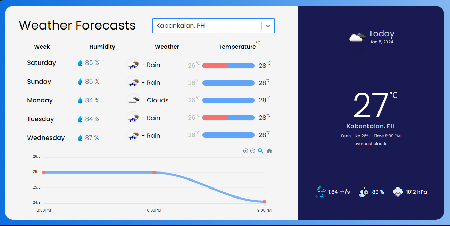The width and height of the screenshot is (450, 226).
Task: Click the wind speed icon
Action: 320,192
